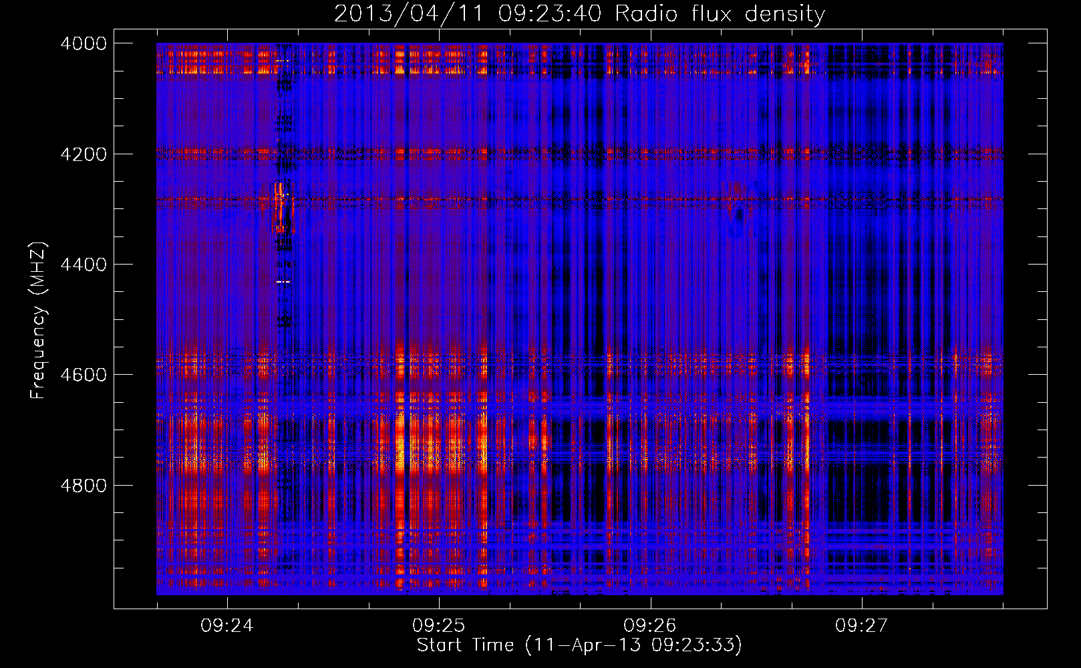Select the 4000 frequency axis label

(84, 43)
